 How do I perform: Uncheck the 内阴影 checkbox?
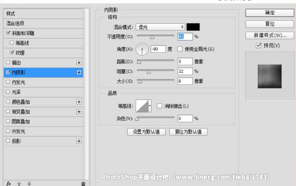coord(8,72)
